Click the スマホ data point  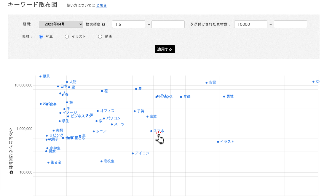tap(151, 131)
